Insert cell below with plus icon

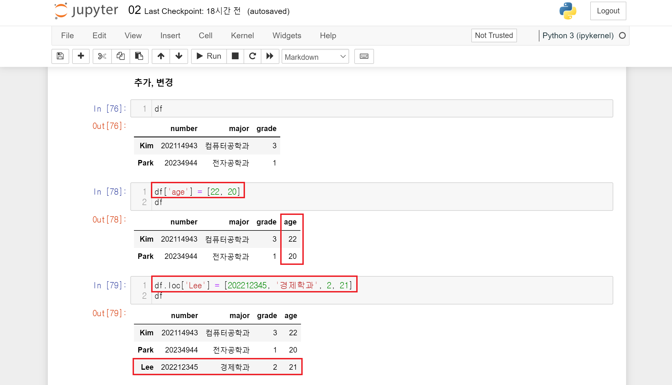(x=81, y=56)
